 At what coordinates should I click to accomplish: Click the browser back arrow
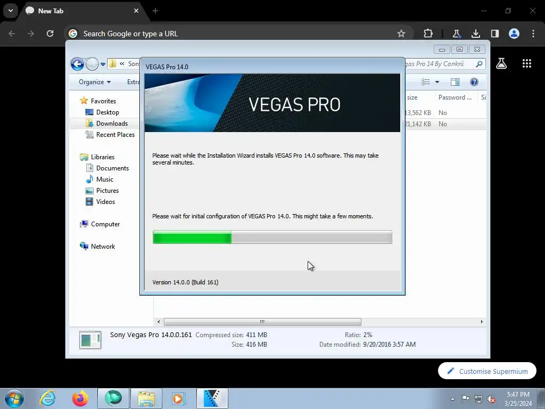12,34
